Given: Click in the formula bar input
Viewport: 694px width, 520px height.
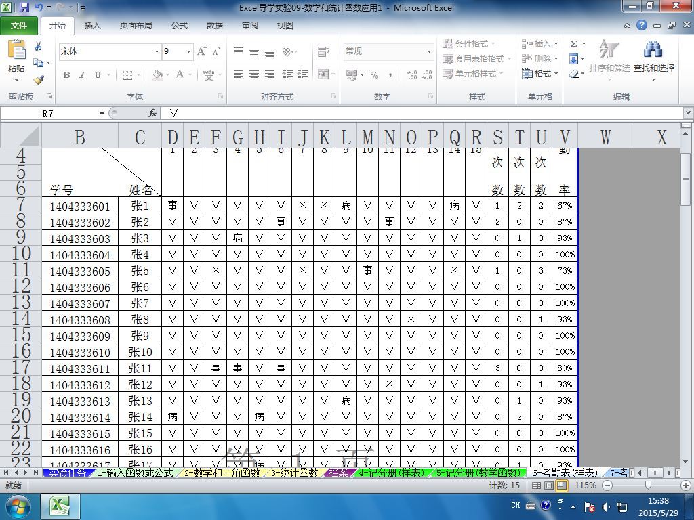Looking at the screenshot, I should point(423,114).
